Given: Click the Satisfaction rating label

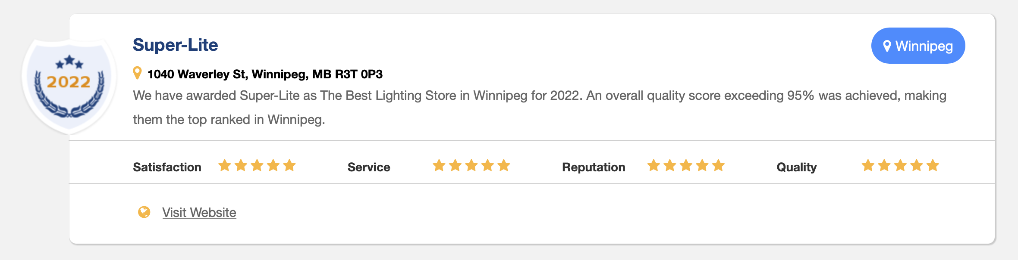Looking at the screenshot, I should [167, 167].
